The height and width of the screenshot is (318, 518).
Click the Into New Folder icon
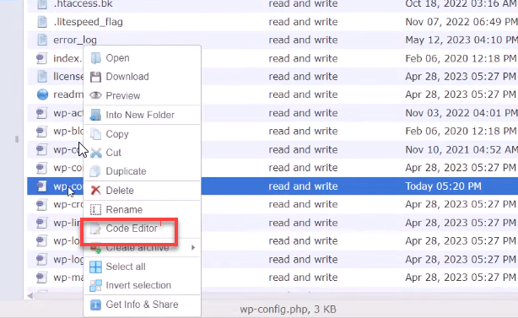pos(95,115)
